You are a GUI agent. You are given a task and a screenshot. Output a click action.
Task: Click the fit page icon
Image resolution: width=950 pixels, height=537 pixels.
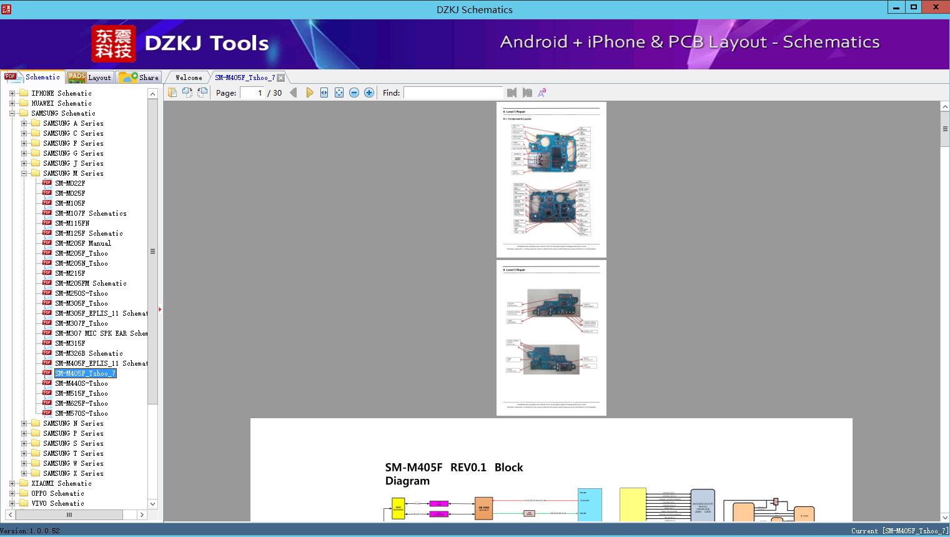339,93
